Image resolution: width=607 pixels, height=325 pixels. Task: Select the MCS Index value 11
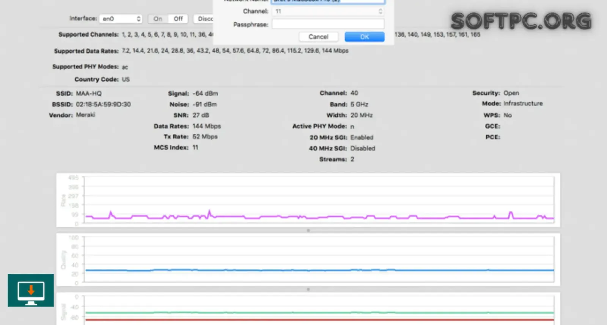(195, 147)
